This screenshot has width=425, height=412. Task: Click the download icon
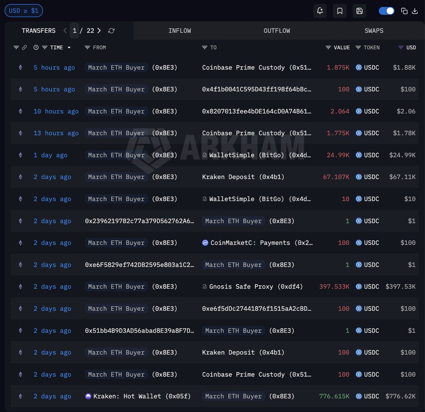click(415, 11)
